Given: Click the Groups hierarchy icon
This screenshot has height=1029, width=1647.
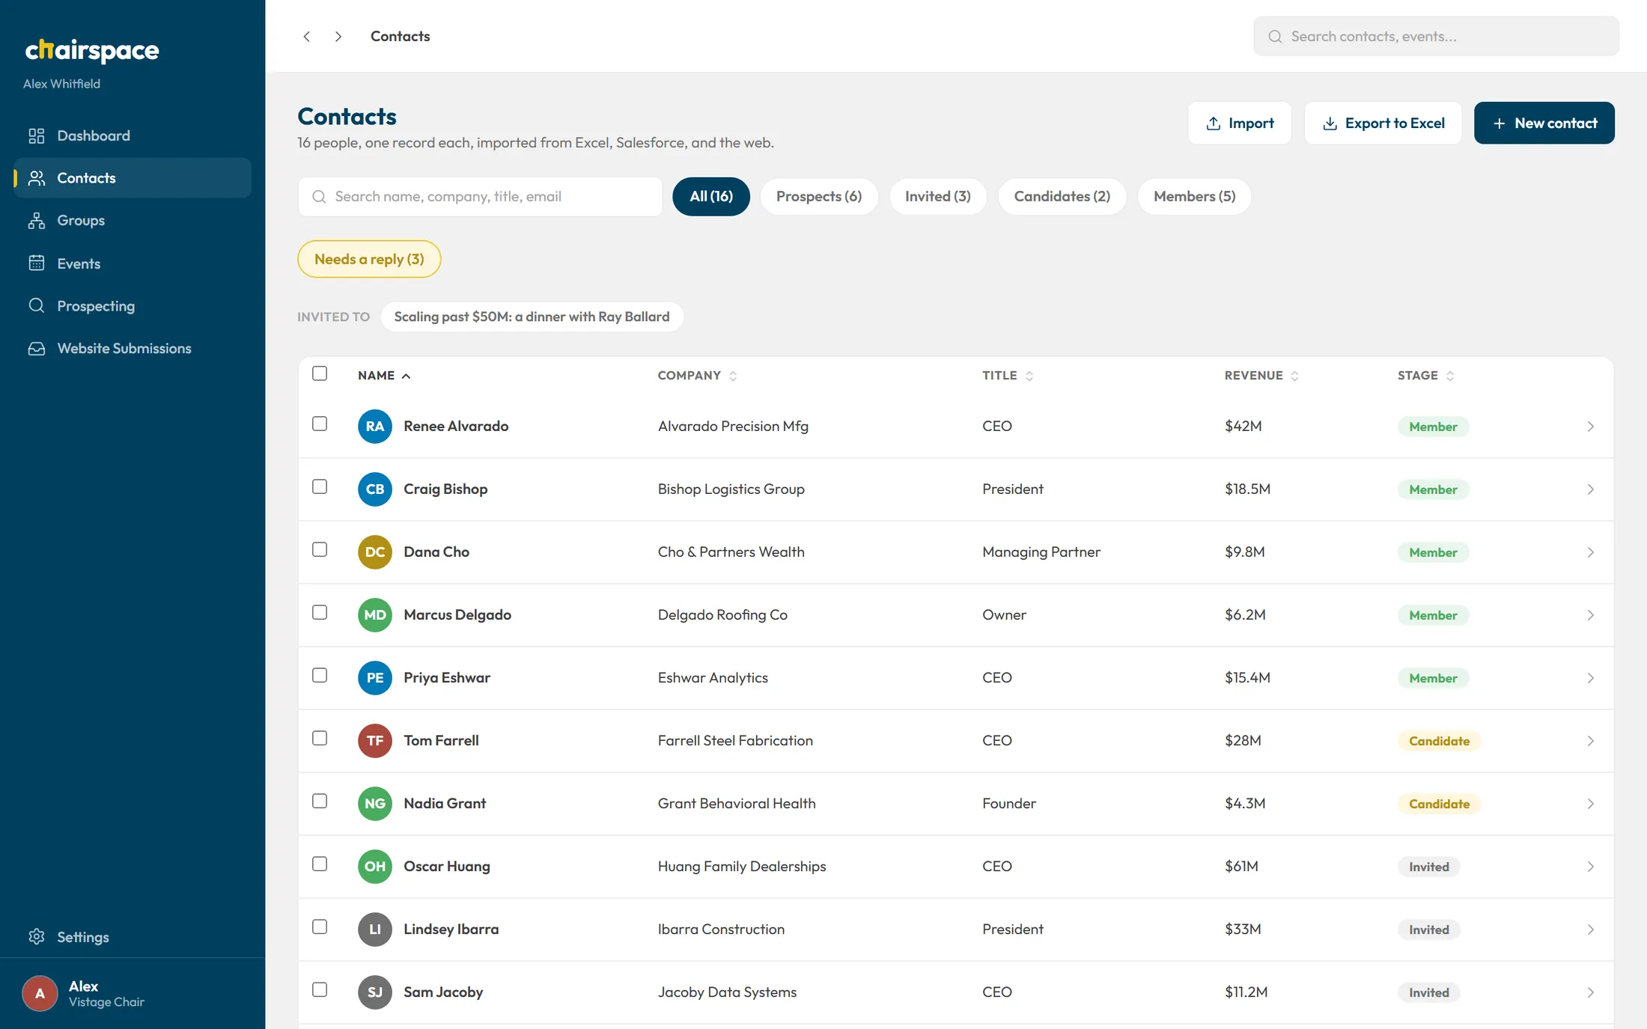Looking at the screenshot, I should pos(36,220).
